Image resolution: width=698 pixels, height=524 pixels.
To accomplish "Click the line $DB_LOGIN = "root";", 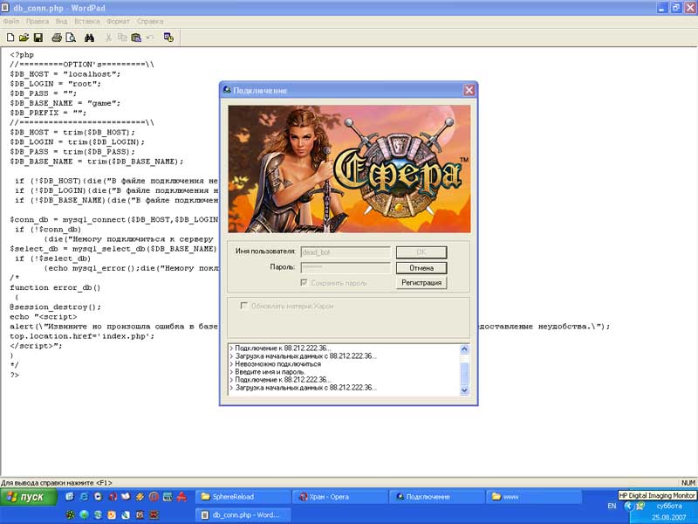I will pyautogui.click(x=55, y=84).
